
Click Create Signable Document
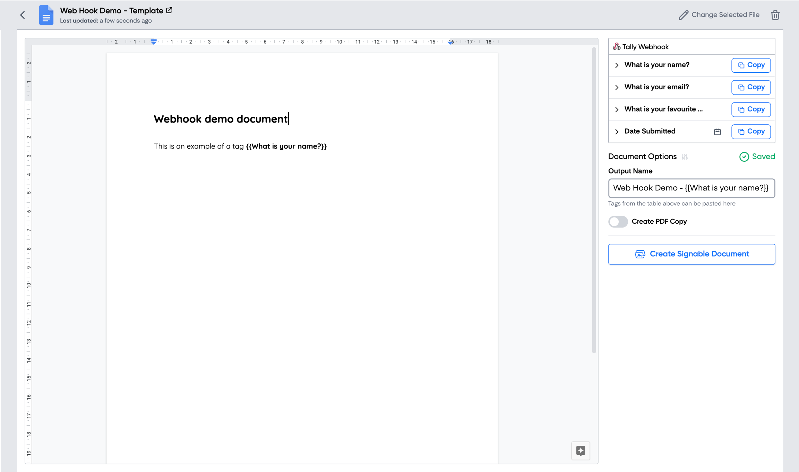(691, 254)
